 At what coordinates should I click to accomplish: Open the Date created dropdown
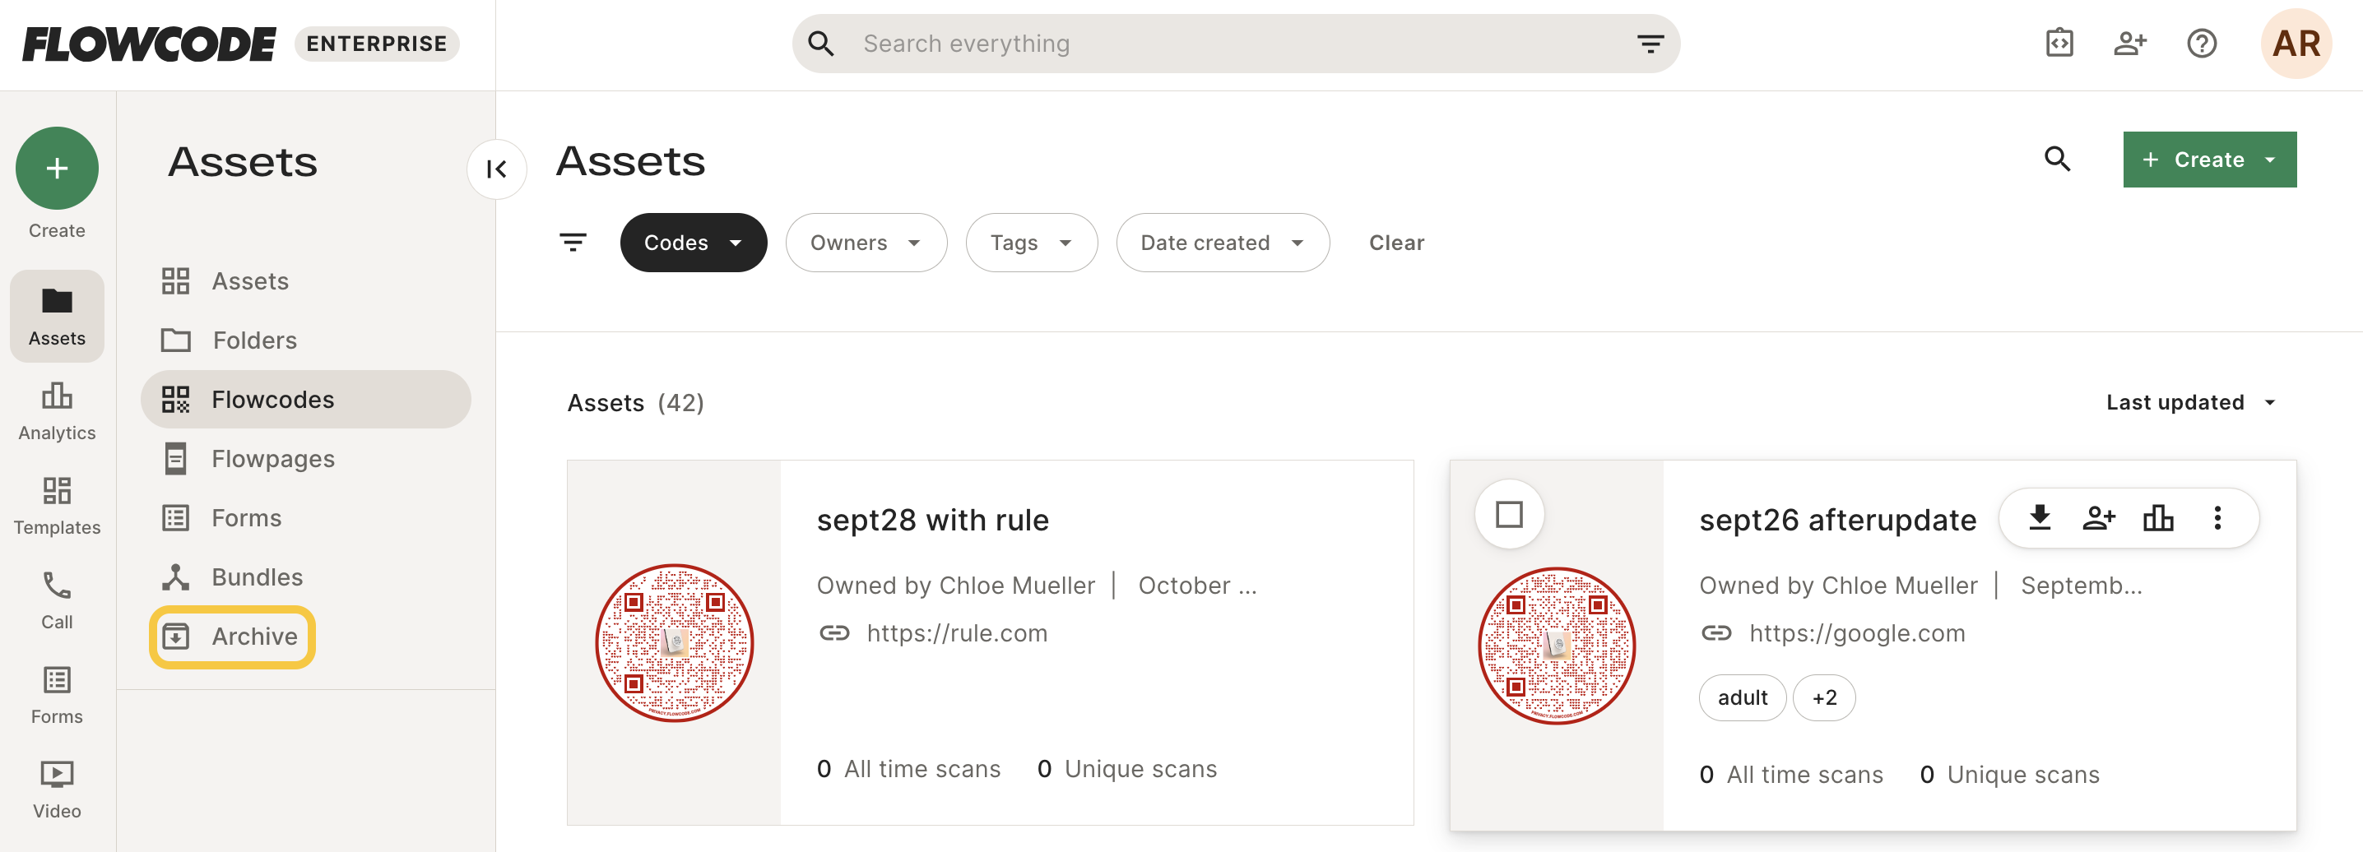(x=1222, y=243)
